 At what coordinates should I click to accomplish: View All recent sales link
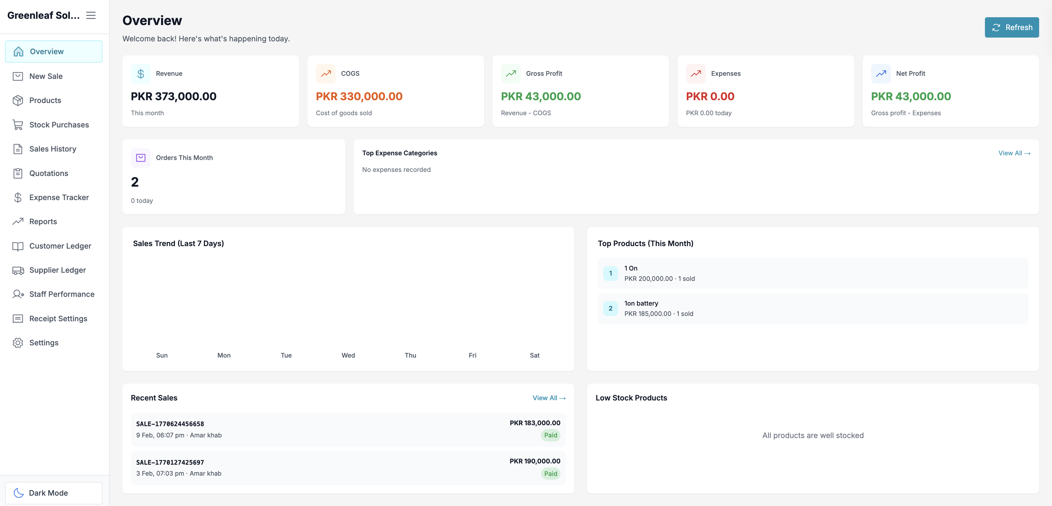pos(549,398)
